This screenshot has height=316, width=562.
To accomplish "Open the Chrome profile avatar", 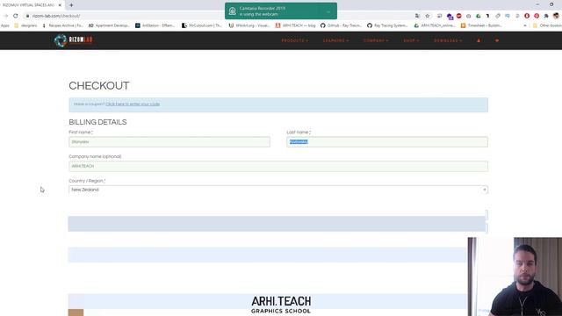I will 556,16.
